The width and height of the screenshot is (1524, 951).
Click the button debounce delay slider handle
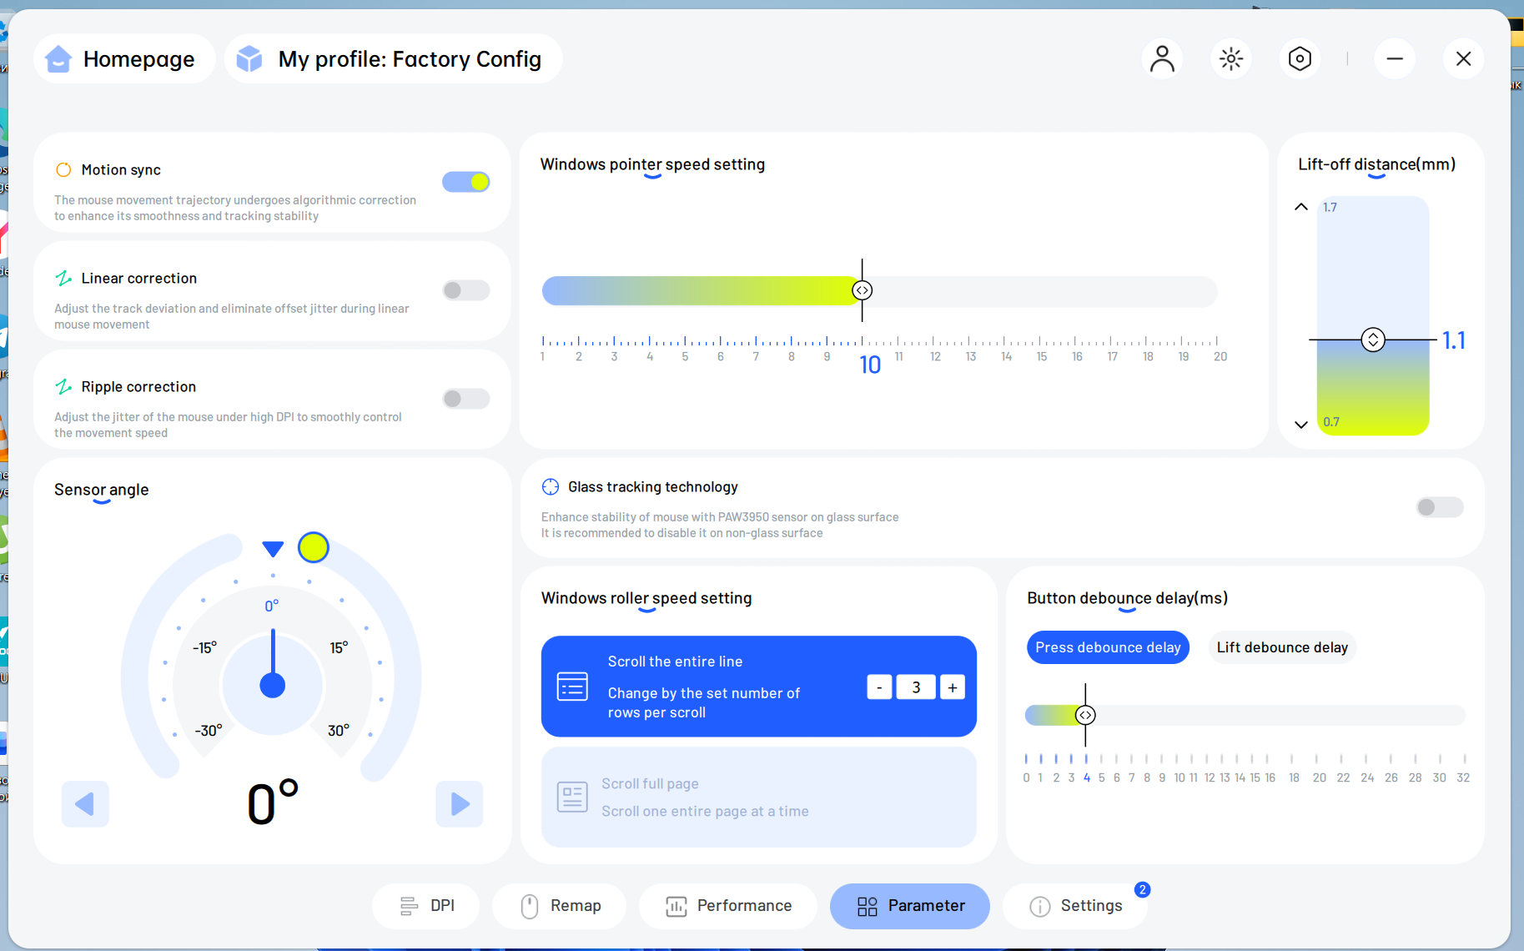tap(1085, 715)
